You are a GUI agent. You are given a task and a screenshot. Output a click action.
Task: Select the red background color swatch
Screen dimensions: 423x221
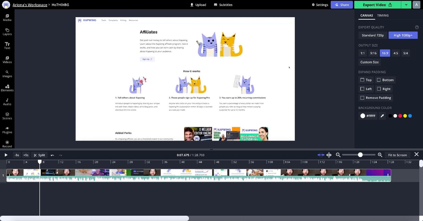click(x=400, y=116)
